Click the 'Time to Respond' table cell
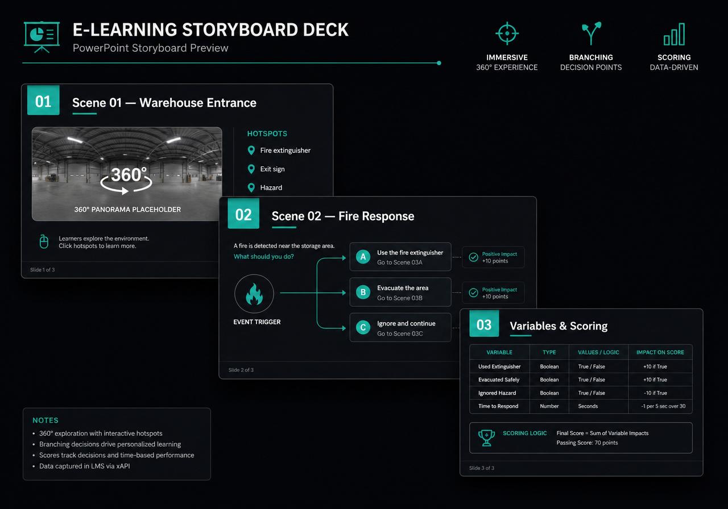 tap(498, 406)
